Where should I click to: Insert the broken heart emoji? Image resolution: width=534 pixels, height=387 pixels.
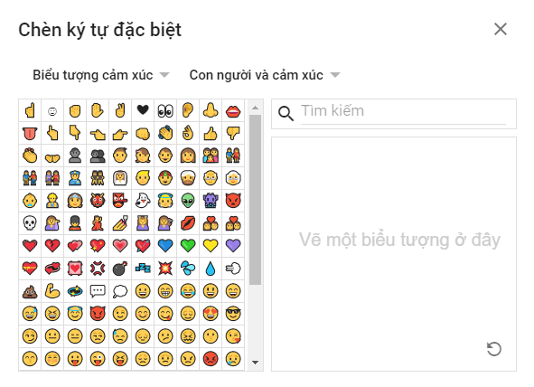coord(52,246)
